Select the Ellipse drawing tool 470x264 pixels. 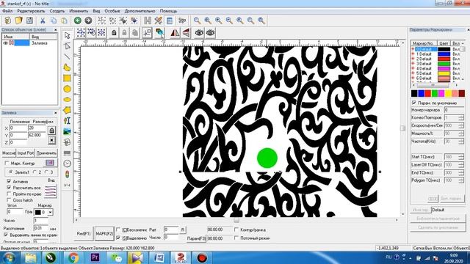point(67,100)
